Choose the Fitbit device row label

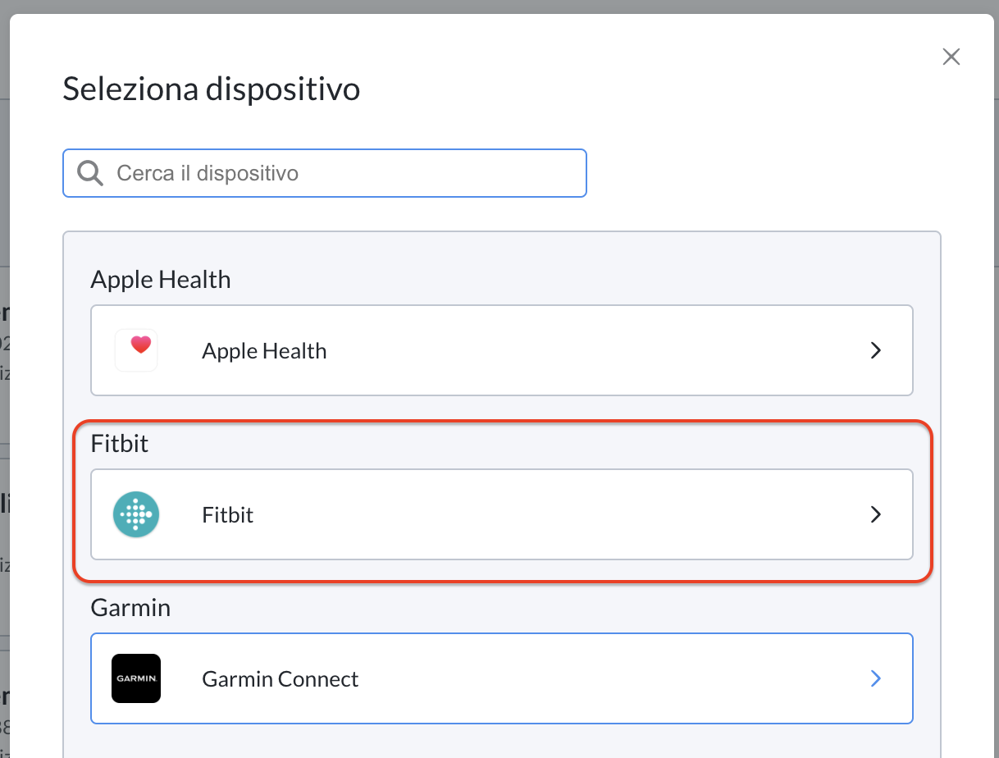pyautogui.click(x=228, y=515)
